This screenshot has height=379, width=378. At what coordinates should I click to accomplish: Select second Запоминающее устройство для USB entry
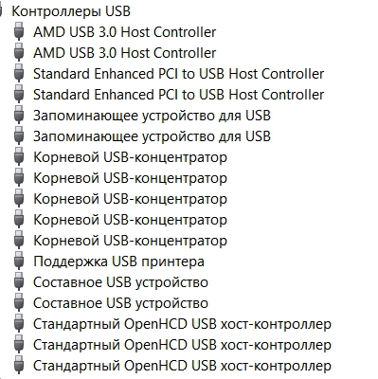[x=152, y=136]
